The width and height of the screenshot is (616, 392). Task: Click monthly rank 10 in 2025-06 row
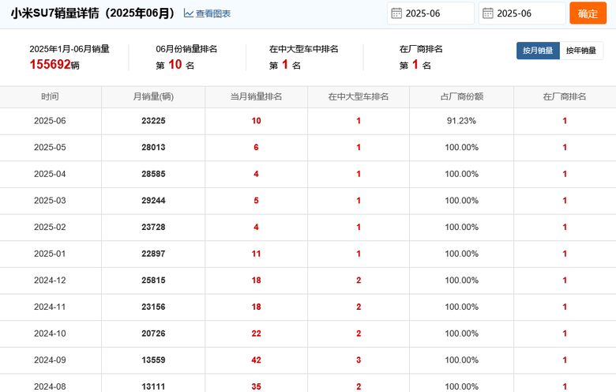point(256,121)
